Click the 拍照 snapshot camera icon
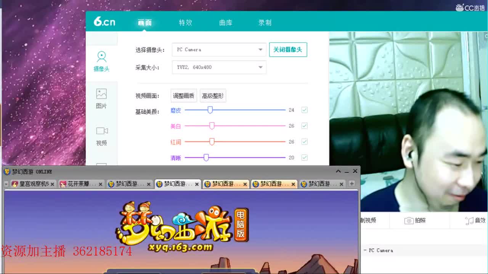Screen dimensions: 488x274 point(409,221)
